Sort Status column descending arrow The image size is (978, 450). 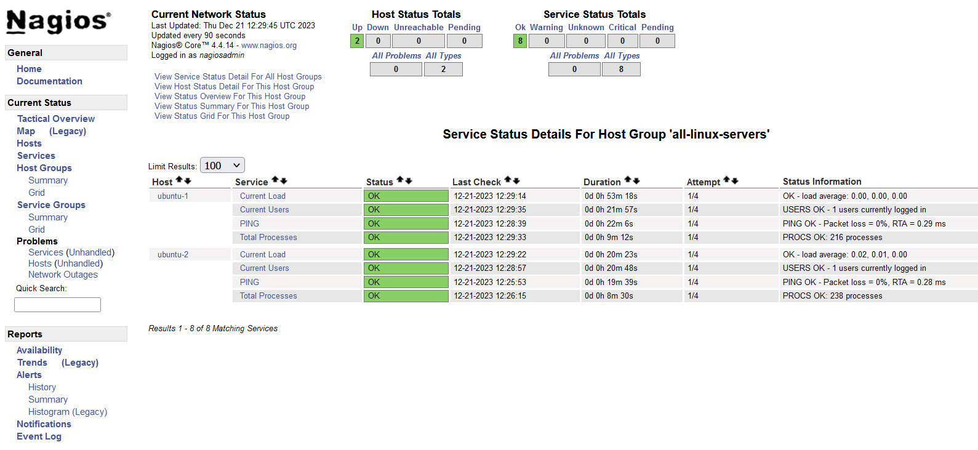pyautogui.click(x=409, y=180)
